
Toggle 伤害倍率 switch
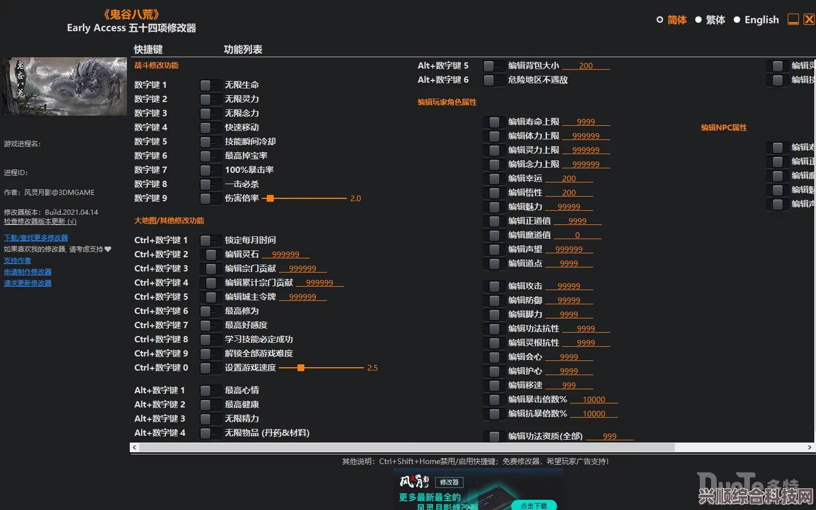(210, 198)
